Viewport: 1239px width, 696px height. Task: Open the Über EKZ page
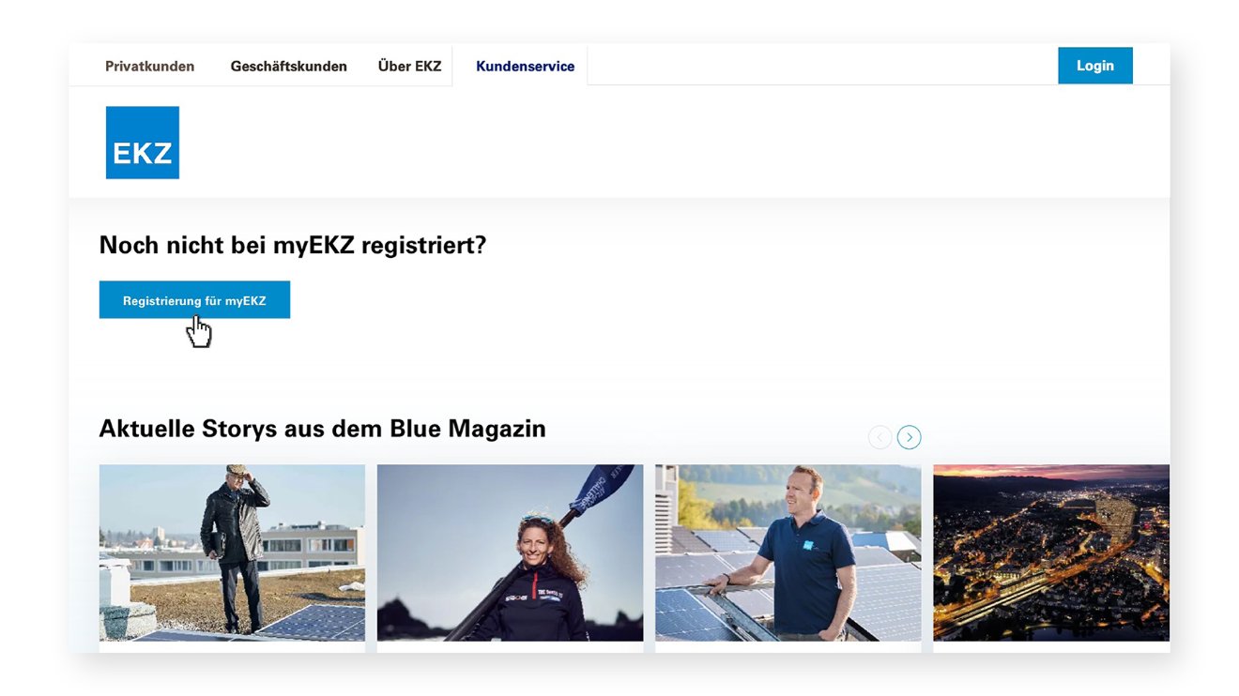coord(409,66)
